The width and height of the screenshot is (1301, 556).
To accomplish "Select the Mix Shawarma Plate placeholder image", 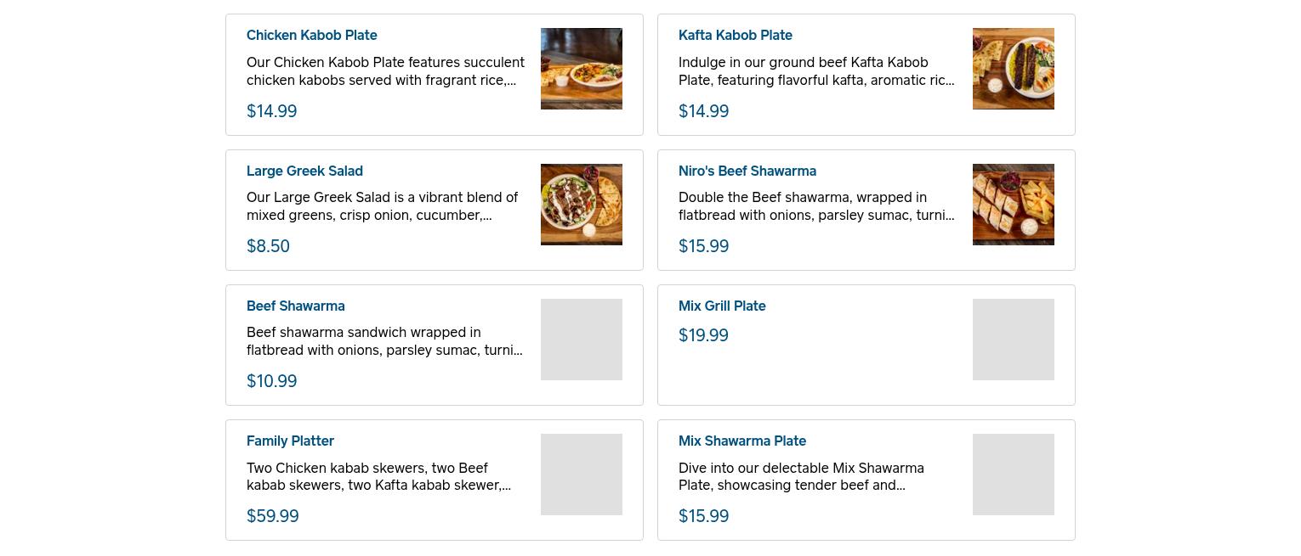I will tap(1013, 475).
